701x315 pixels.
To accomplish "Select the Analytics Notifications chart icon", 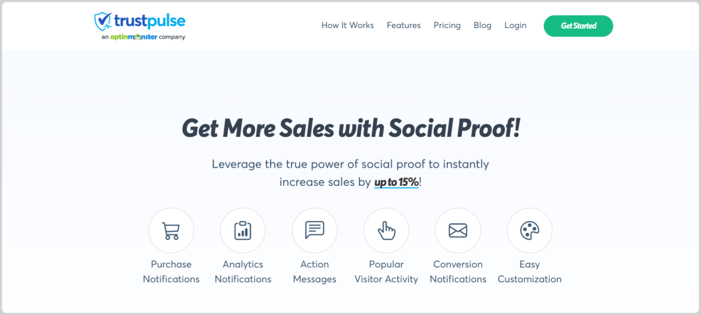I will point(242,230).
